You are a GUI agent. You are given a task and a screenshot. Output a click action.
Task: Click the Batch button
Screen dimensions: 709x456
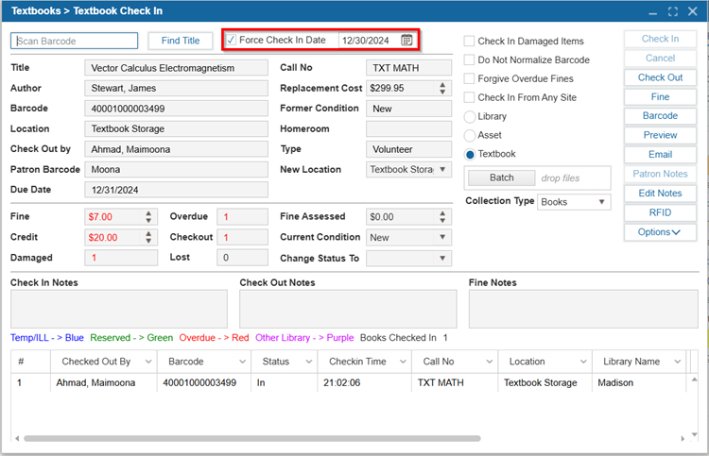pos(501,177)
